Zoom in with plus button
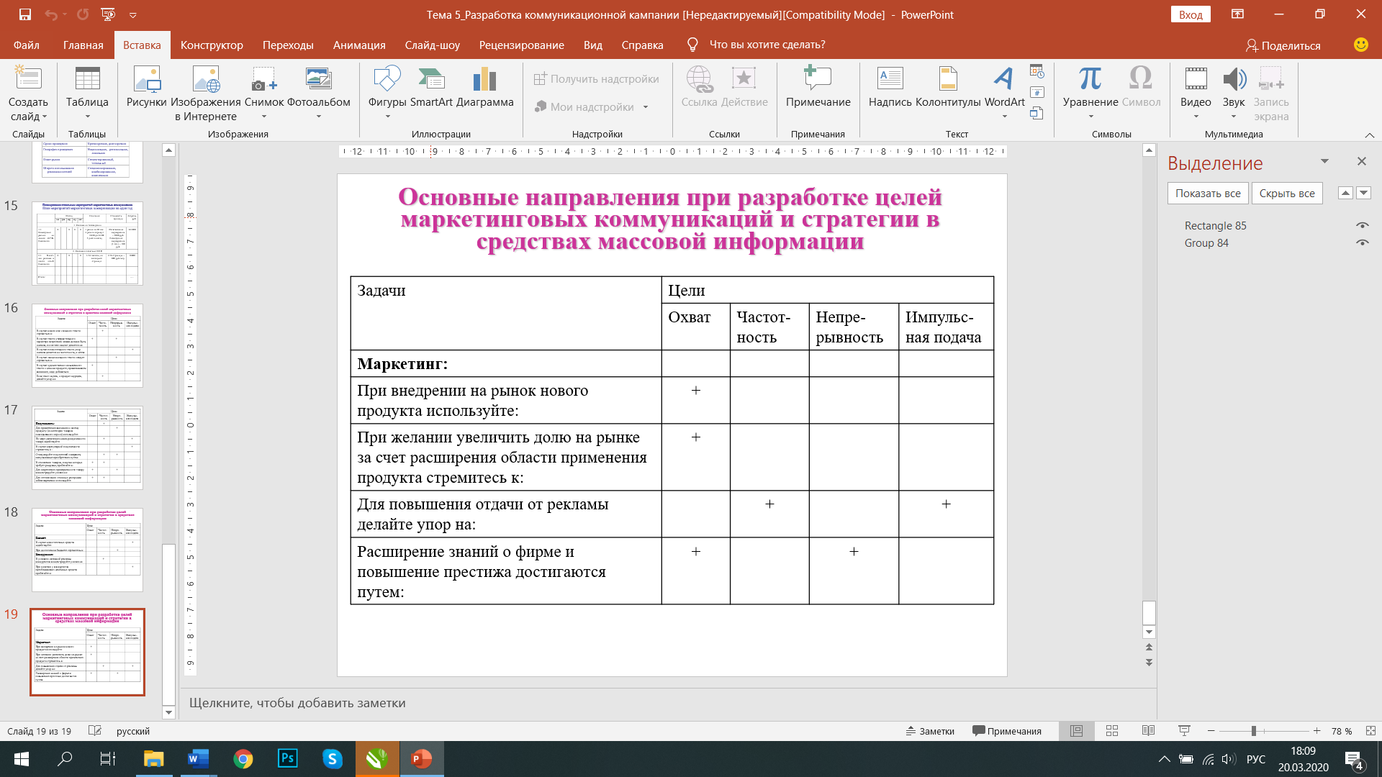Image resolution: width=1382 pixels, height=777 pixels. coord(1316,731)
